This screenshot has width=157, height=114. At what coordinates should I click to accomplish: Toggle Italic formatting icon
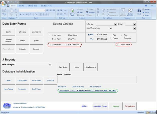24,15
